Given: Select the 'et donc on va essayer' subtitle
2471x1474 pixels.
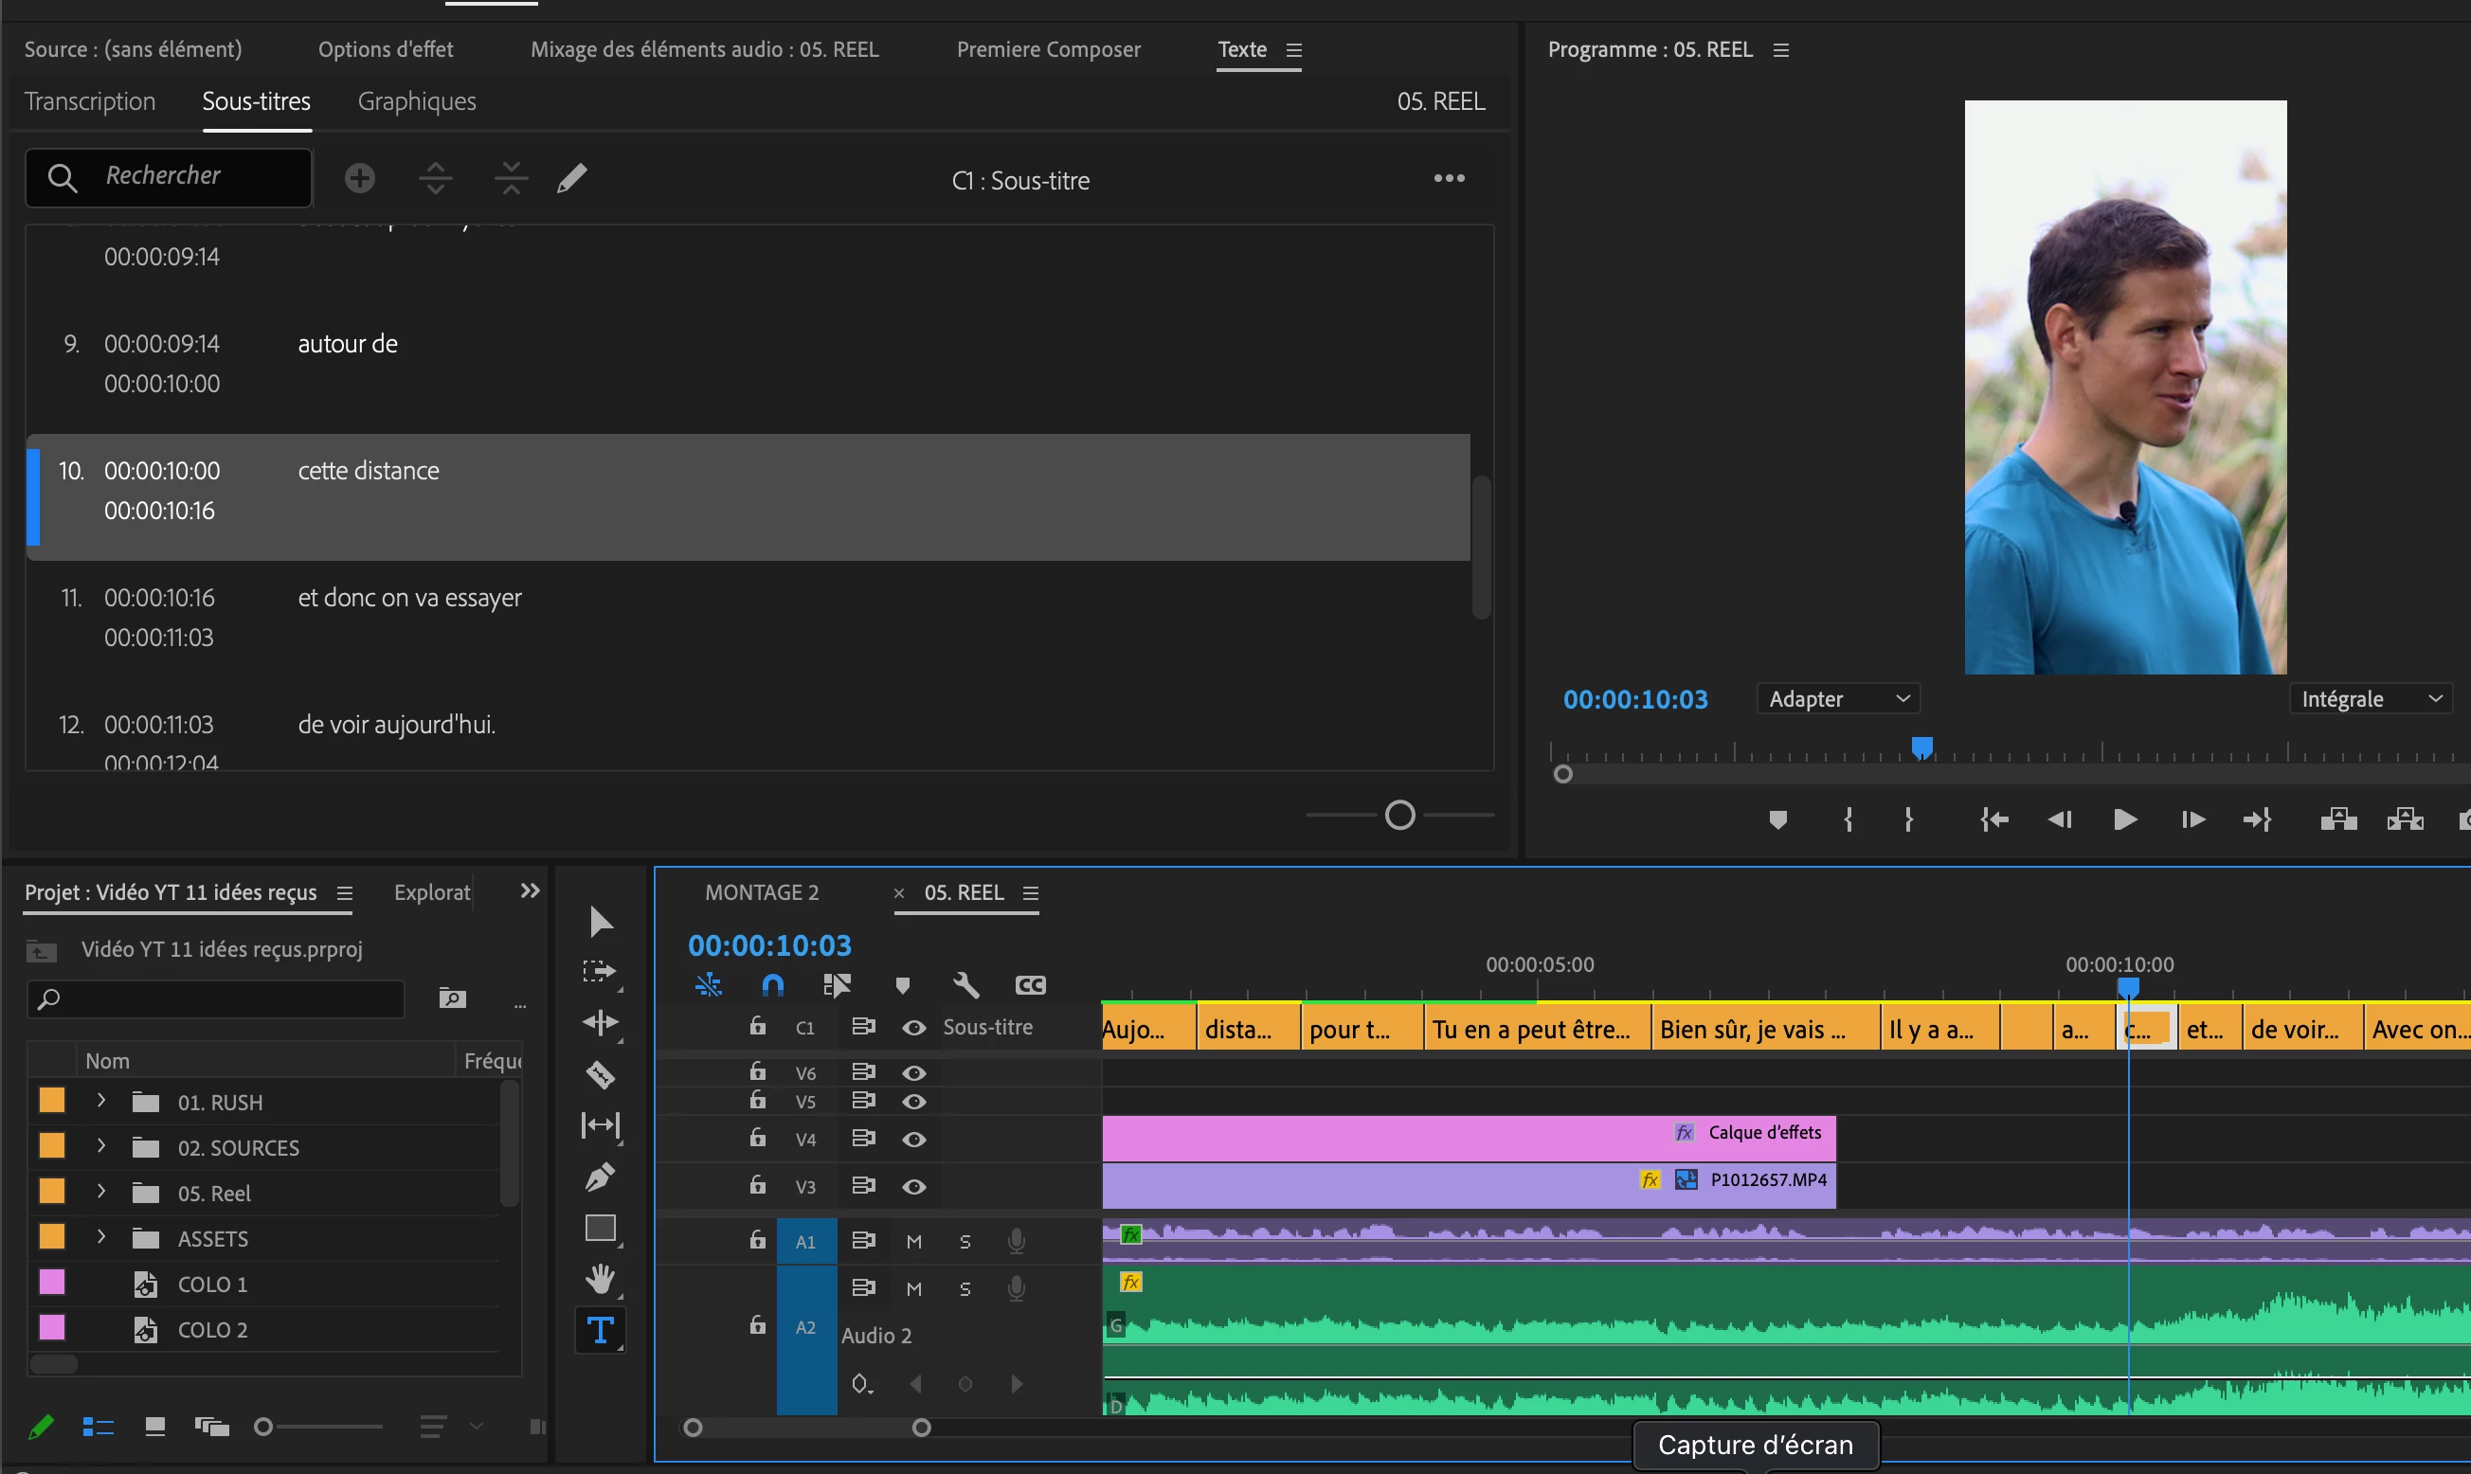Looking at the screenshot, I should tap(409, 598).
